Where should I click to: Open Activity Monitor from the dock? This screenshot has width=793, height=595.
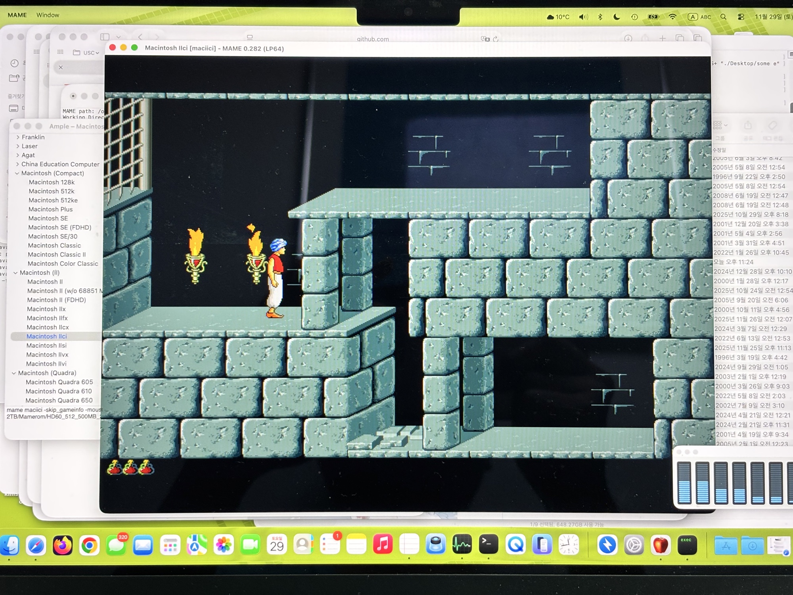coord(462,544)
